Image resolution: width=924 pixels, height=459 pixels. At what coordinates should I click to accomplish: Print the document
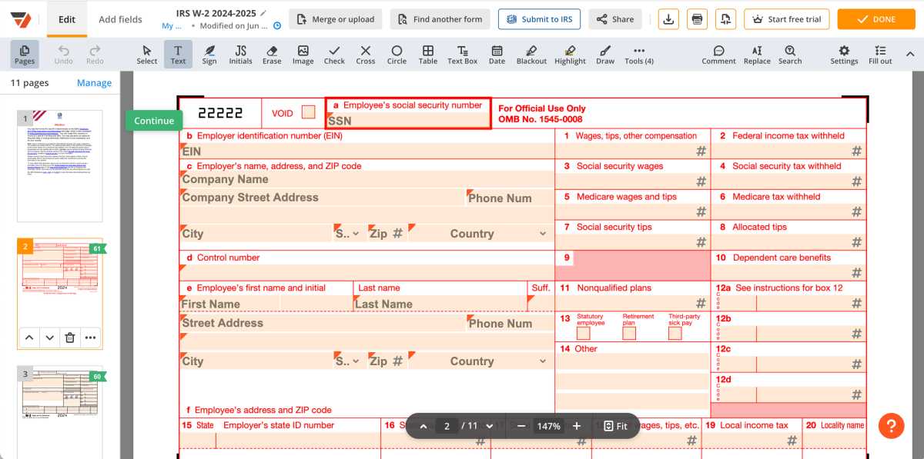click(697, 19)
